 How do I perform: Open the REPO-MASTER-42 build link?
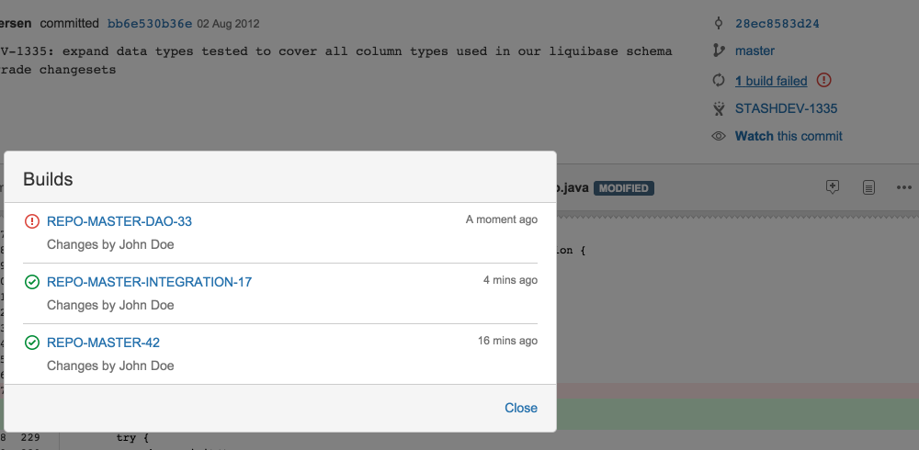click(103, 343)
